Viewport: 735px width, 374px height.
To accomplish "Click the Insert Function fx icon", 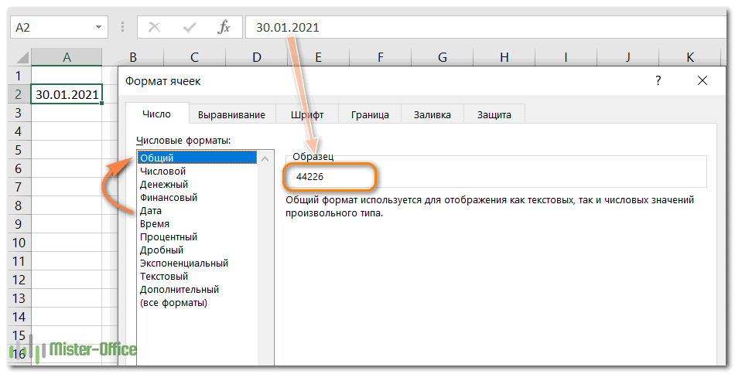I will coord(224,27).
